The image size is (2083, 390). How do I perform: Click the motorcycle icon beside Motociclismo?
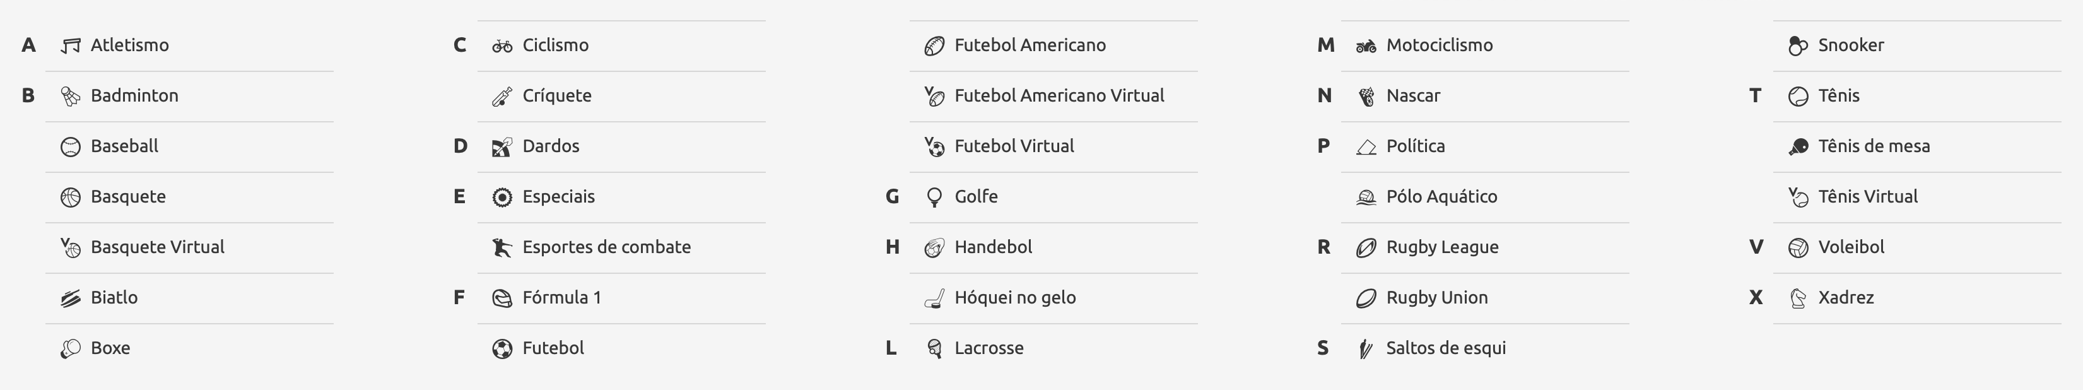coord(1366,46)
